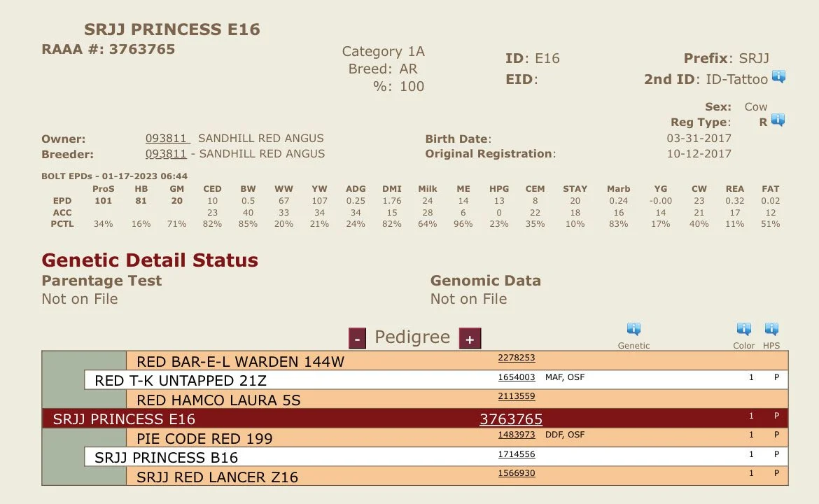Click the REA EPD column header
This screenshot has width=819, height=504.
[x=735, y=188]
